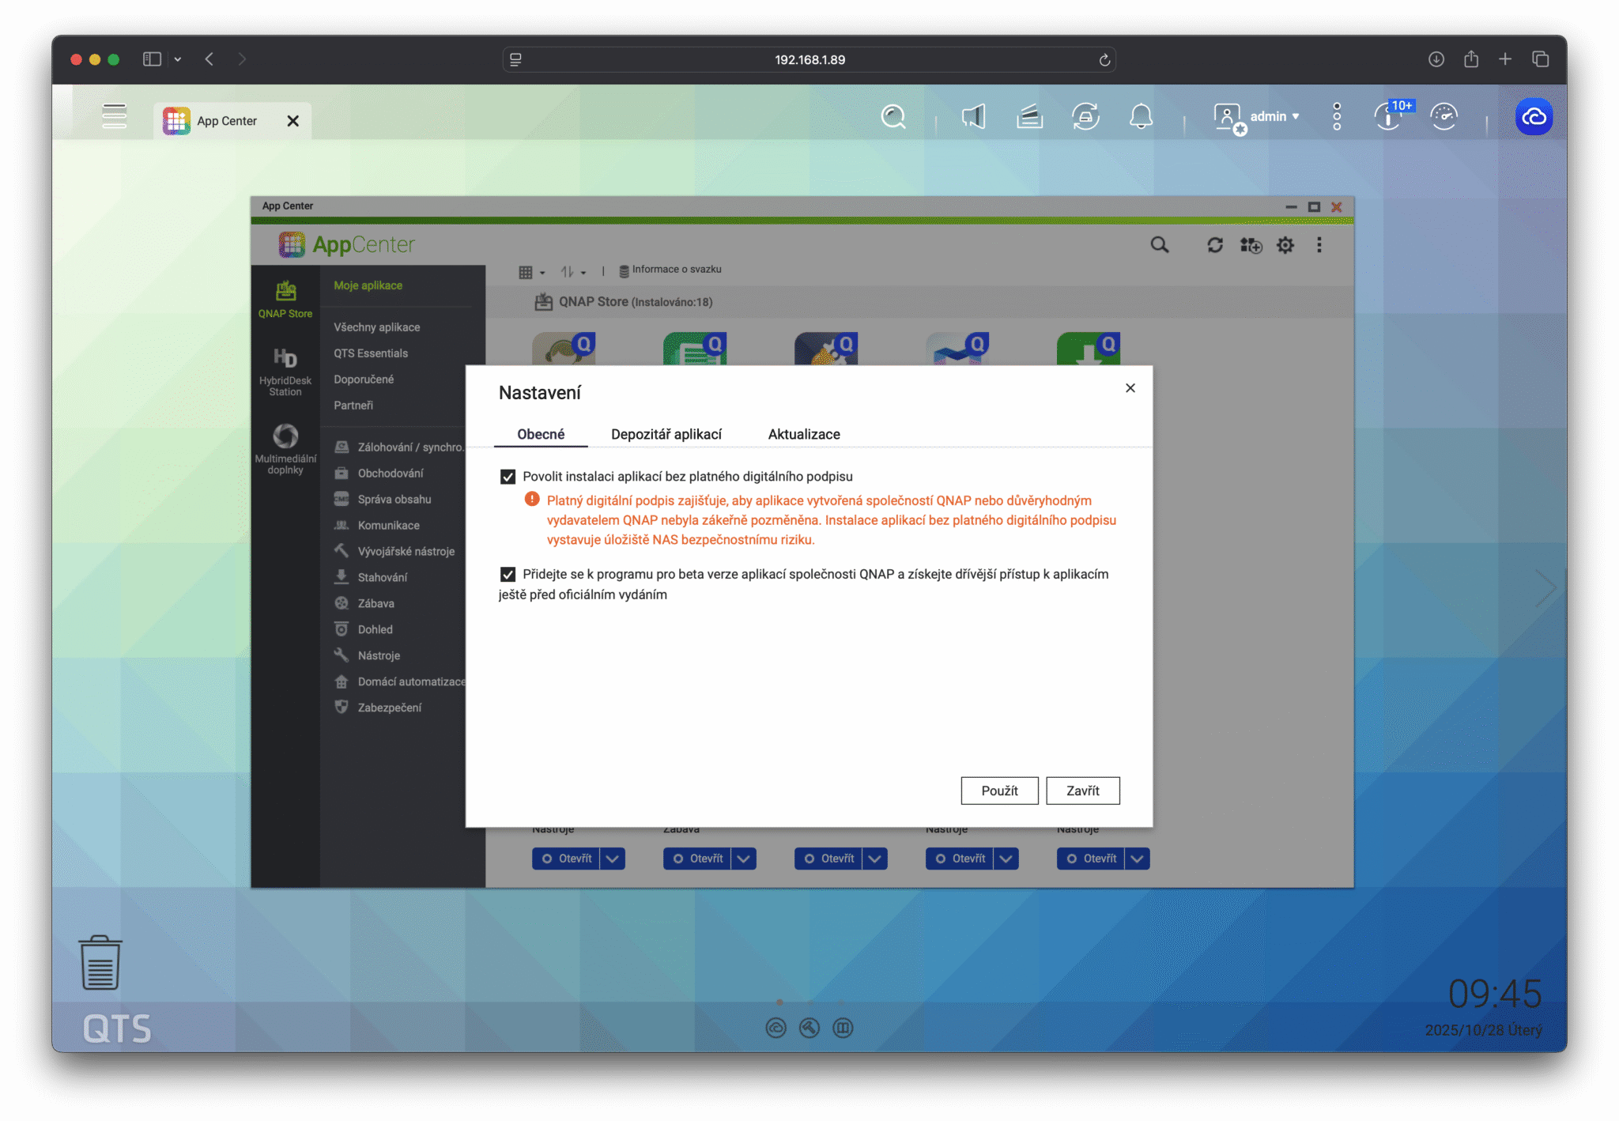The height and width of the screenshot is (1121, 1619).
Task: Open myQNAPcloud via the blue cloud icon
Action: point(1534,116)
